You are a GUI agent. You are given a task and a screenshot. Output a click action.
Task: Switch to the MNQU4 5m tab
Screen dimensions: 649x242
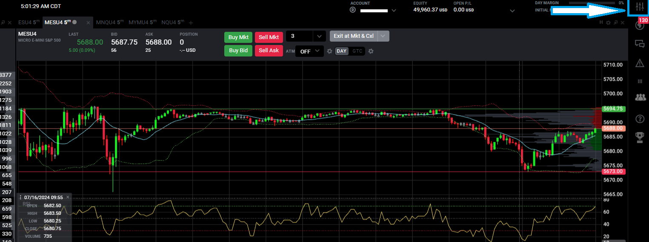point(110,23)
